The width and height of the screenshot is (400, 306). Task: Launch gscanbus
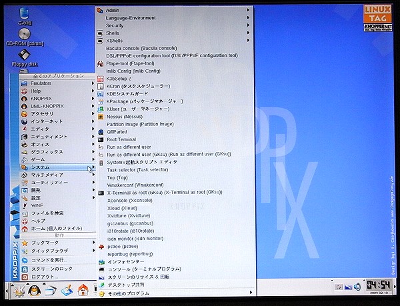pos(131,223)
